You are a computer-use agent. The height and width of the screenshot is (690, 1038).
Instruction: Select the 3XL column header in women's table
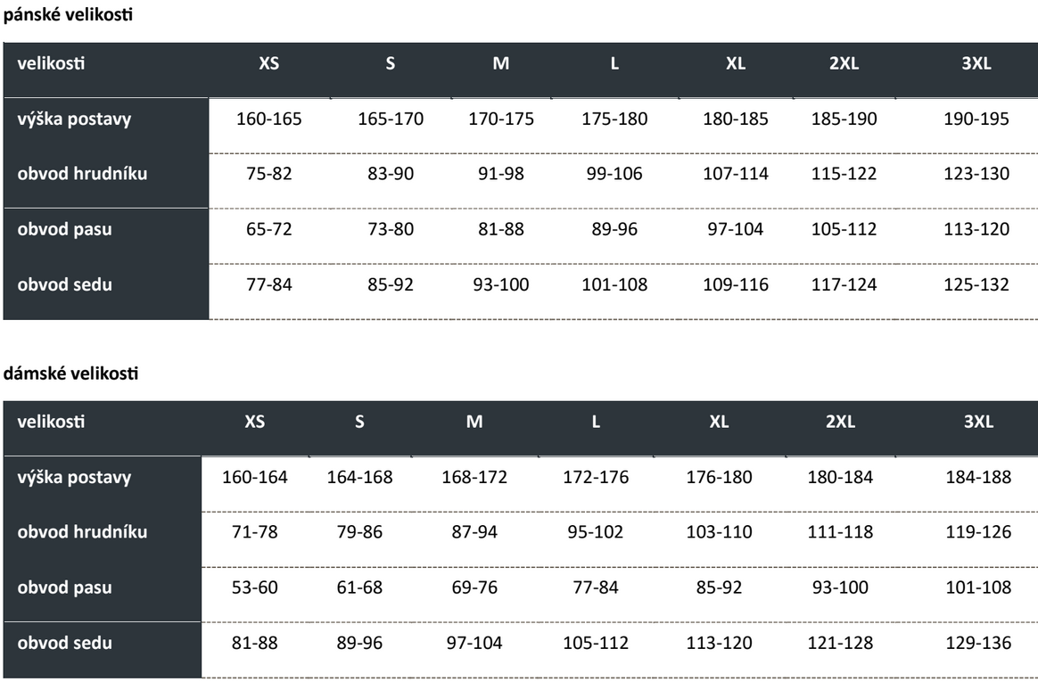(x=978, y=423)
